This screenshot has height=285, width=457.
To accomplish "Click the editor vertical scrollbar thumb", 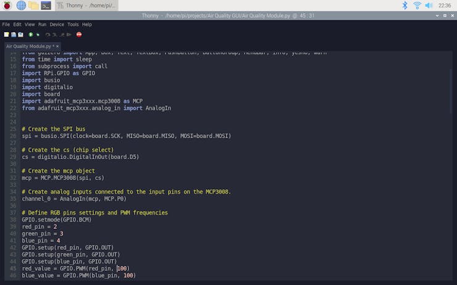I will [451, 92].
